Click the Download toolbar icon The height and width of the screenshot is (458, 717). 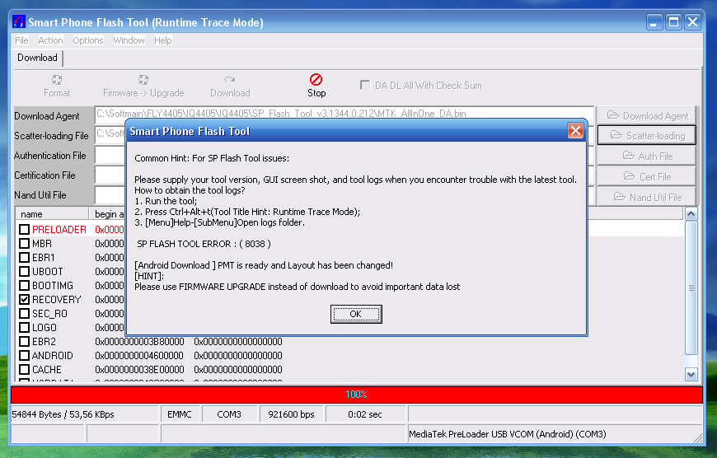(230, 80)
